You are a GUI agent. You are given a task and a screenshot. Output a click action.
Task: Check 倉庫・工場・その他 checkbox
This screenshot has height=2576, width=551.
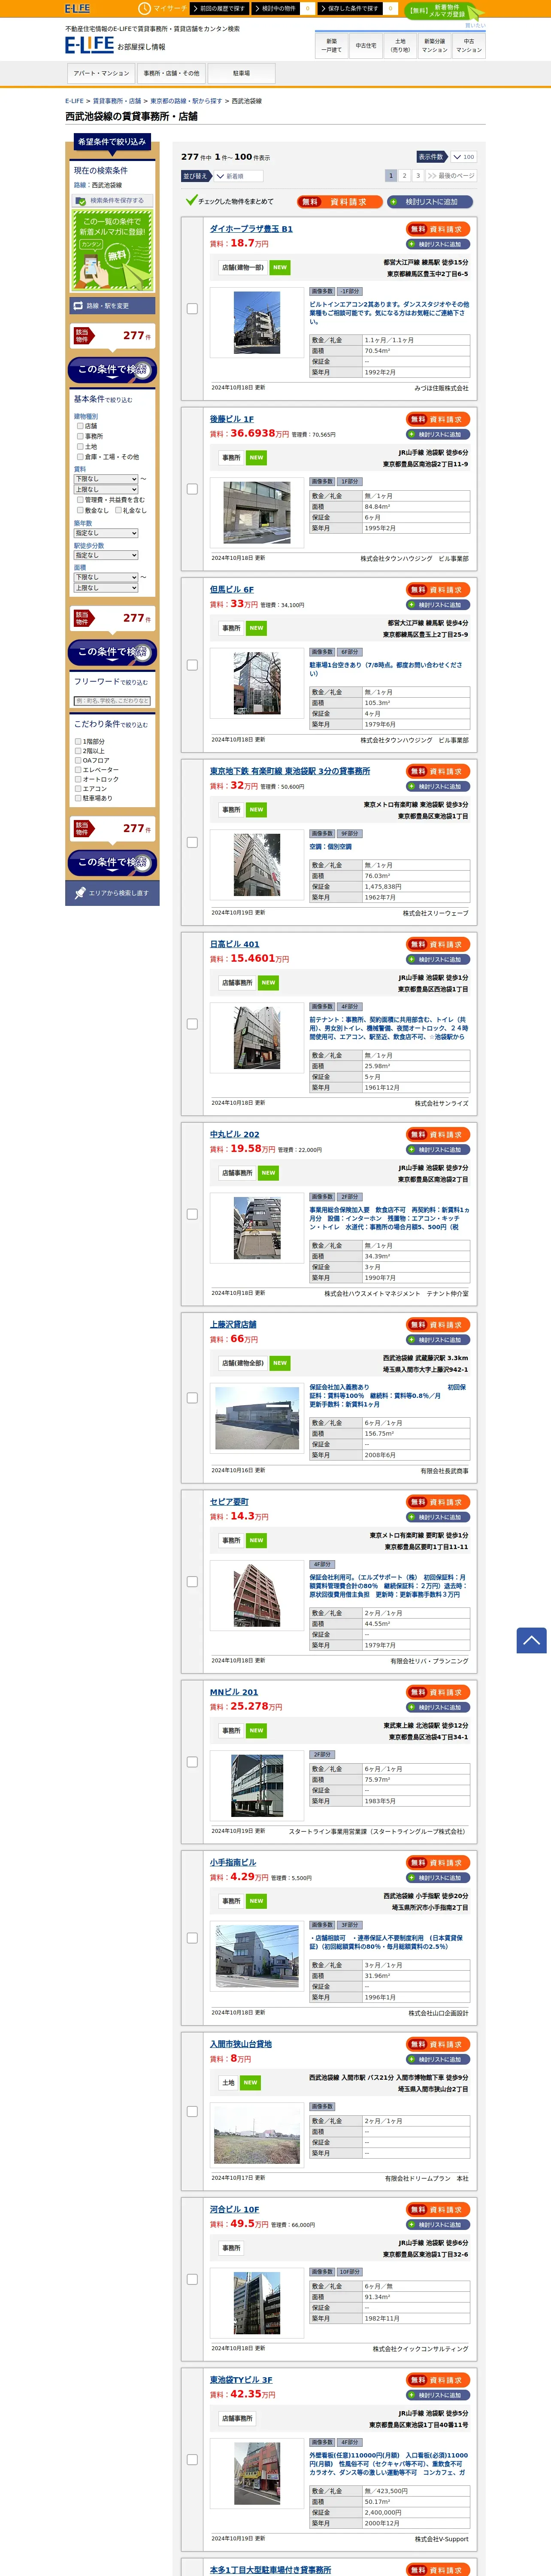pos(80,456)
